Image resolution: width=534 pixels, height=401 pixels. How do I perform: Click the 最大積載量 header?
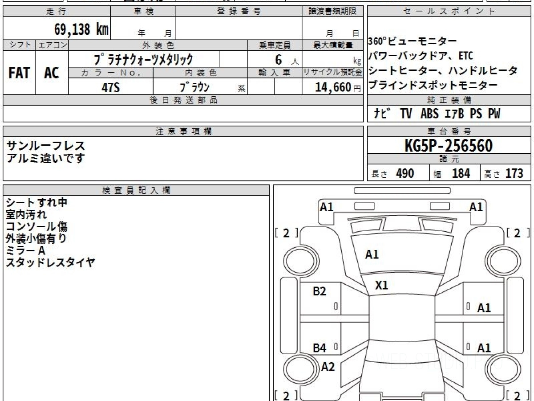click(333, 45)
